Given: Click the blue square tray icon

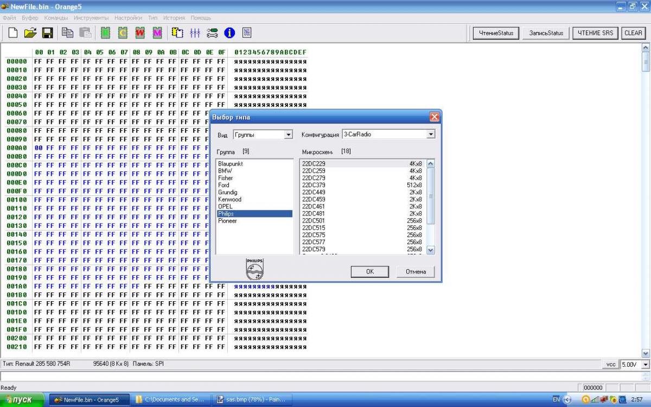Looking at the screenshot, I should [622, 399].
